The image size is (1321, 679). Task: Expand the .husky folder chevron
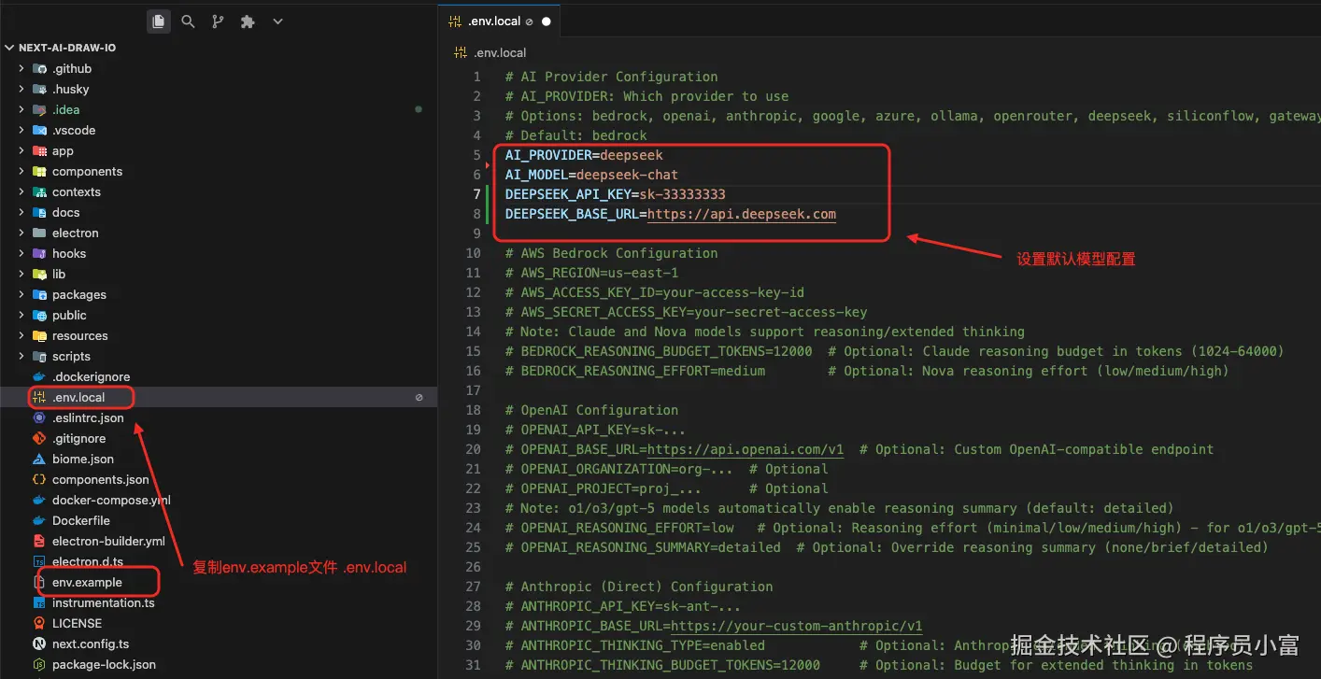21,89
